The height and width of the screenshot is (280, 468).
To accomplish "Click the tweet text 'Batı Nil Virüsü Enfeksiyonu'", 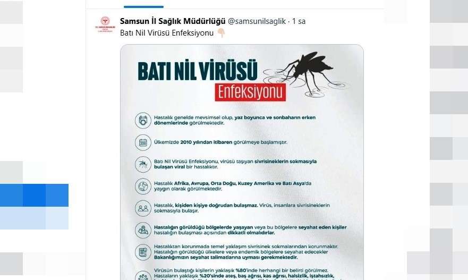I will (167, 33).
